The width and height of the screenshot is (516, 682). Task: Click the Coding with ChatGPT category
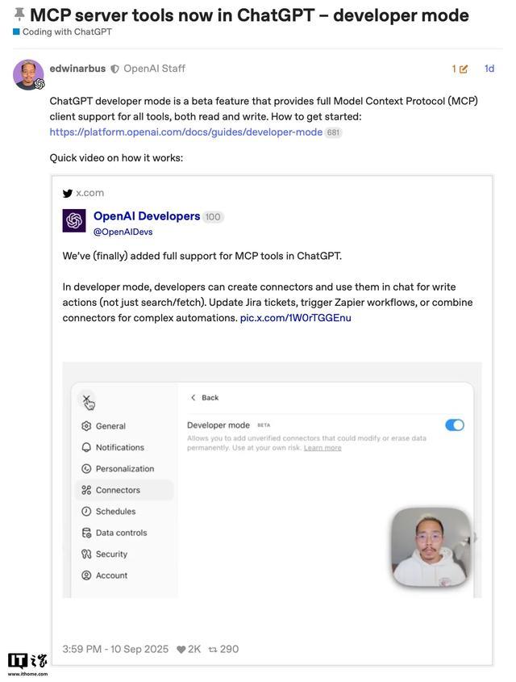66,32
